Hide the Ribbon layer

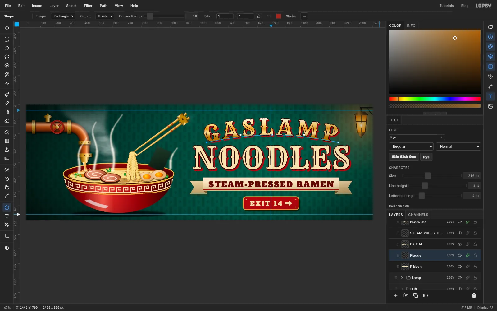coord(460,267)
